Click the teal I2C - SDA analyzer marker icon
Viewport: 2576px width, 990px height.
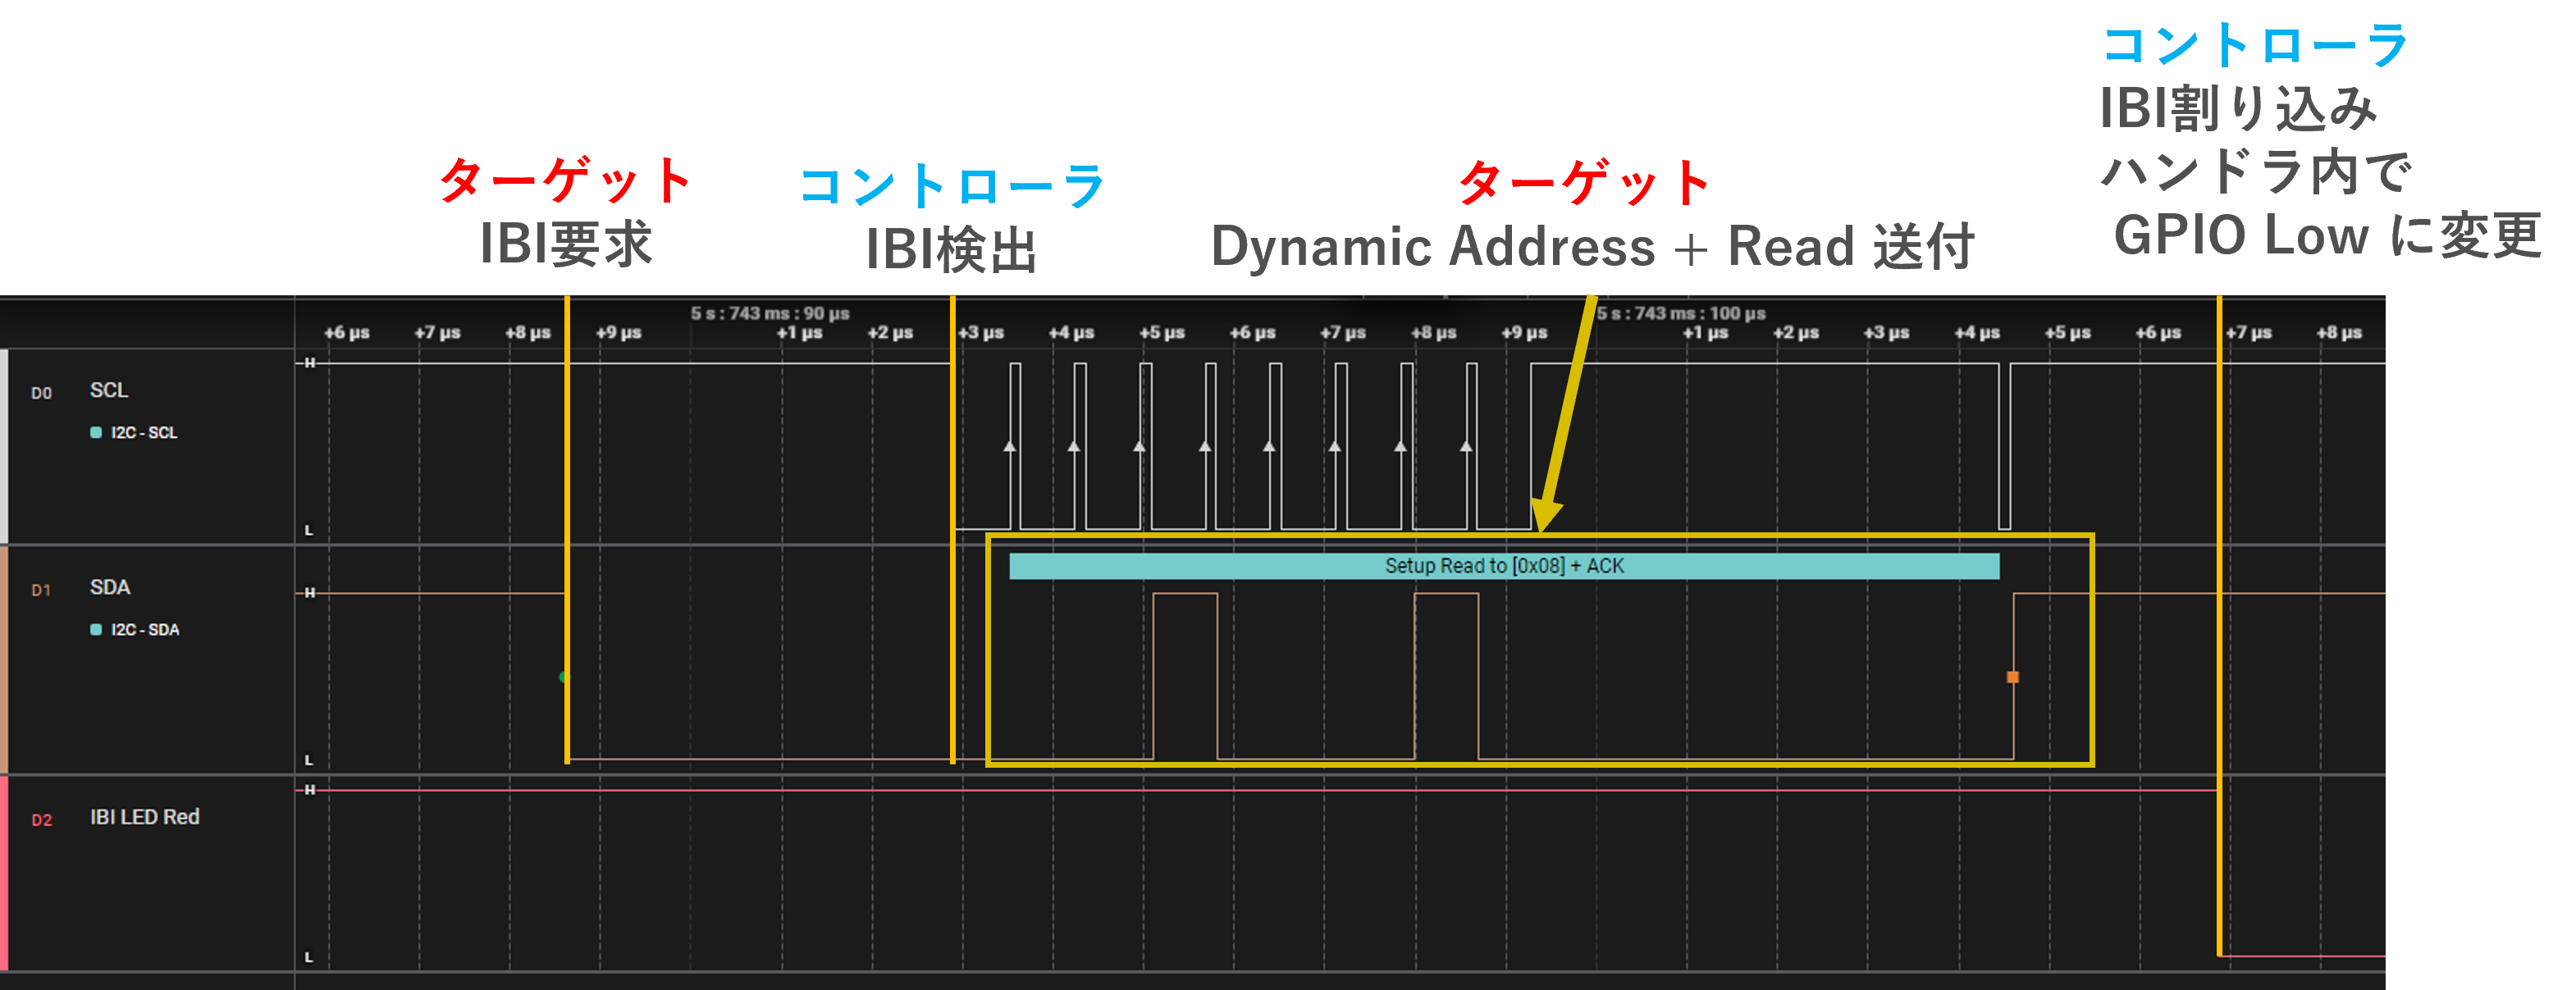tap(95, 630)
